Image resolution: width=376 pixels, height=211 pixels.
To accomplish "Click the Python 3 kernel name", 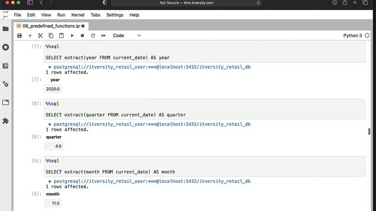I will pos(352,36).
